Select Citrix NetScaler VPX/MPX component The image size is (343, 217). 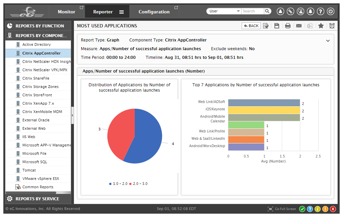click(38, 70)
